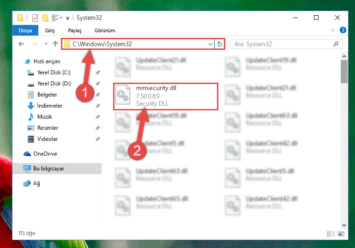Screen dimensions: 355x248
Task: Switch to details view icon in status bar
Action: (331, 234)
